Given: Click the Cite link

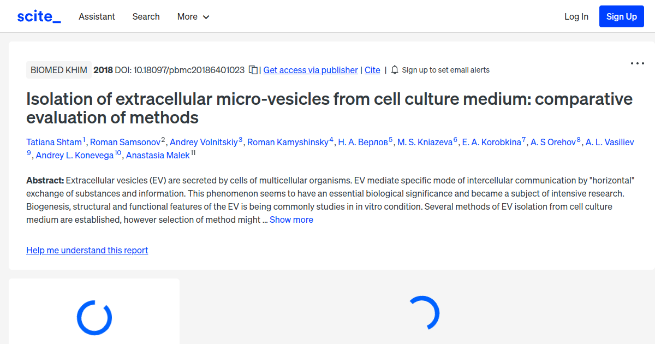Looking at the screenshot, I should click(x=372, y=70).
